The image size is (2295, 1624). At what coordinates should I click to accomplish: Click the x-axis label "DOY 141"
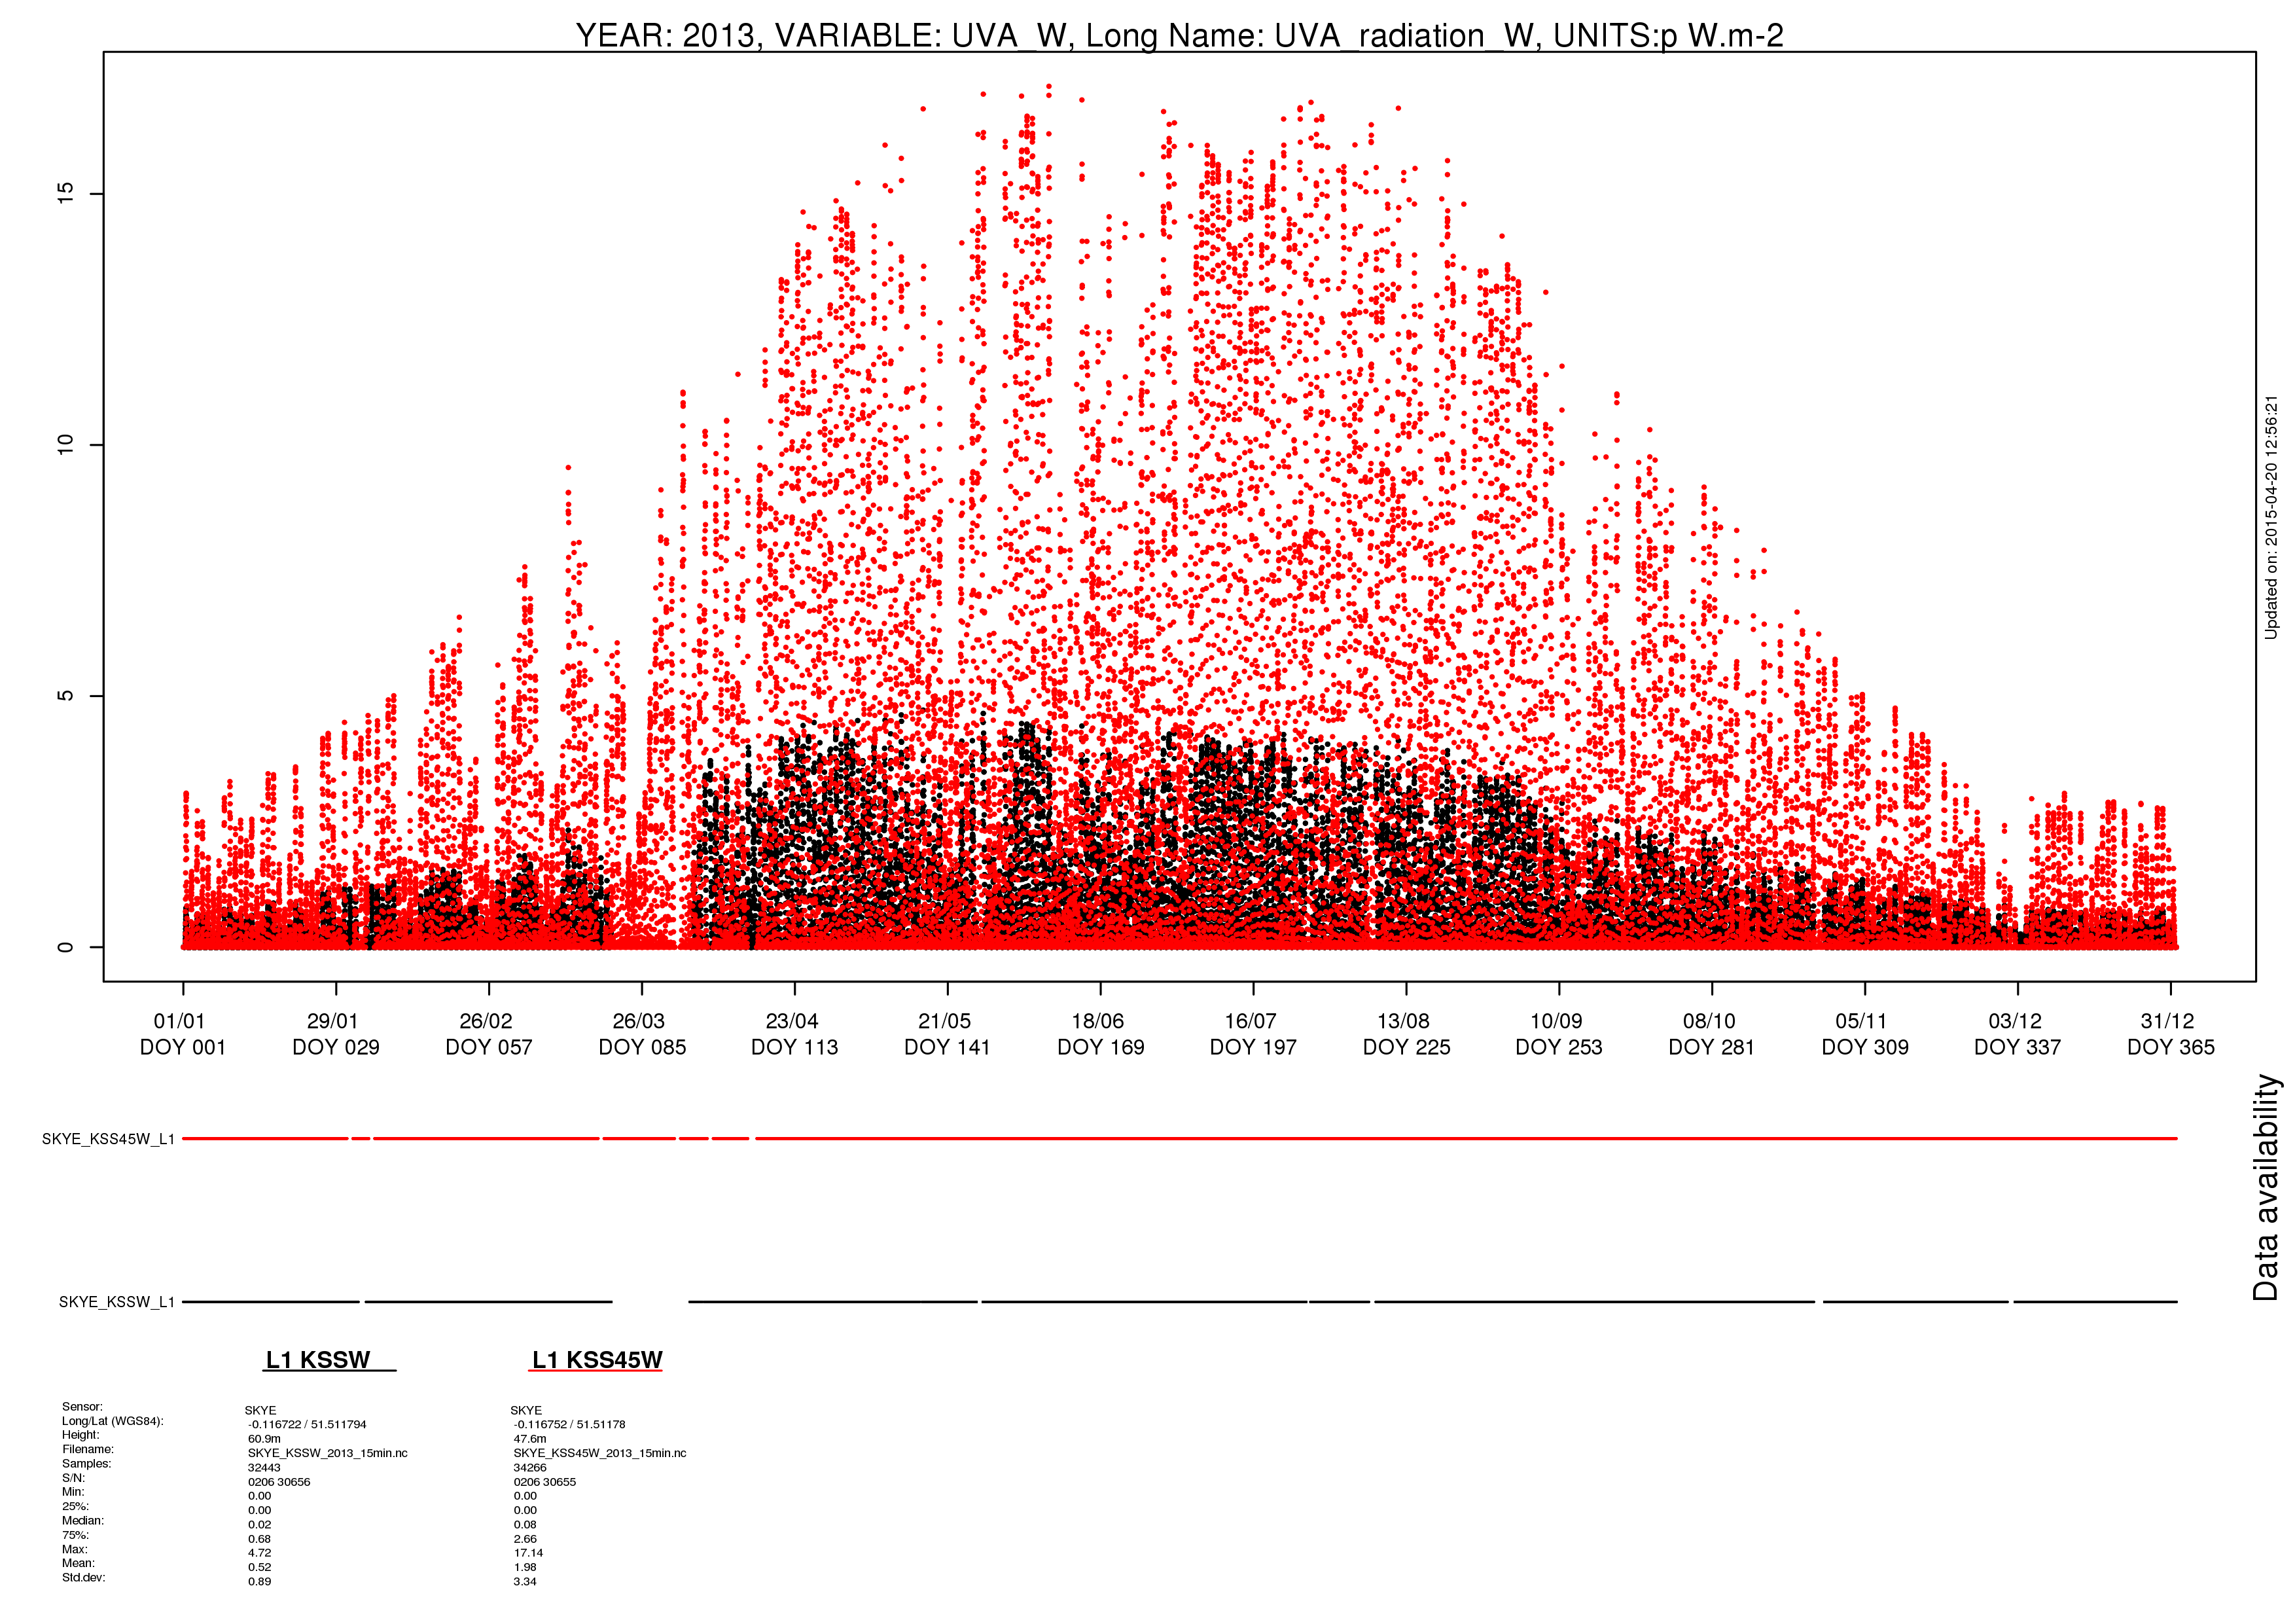click(948, 1047)
